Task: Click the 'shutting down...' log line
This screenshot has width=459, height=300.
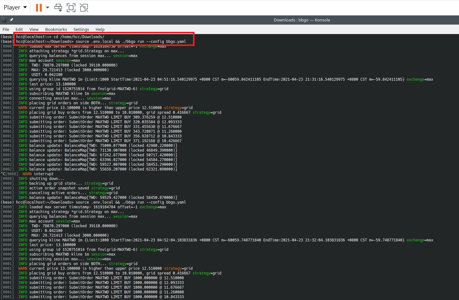Action: point(32,179)
